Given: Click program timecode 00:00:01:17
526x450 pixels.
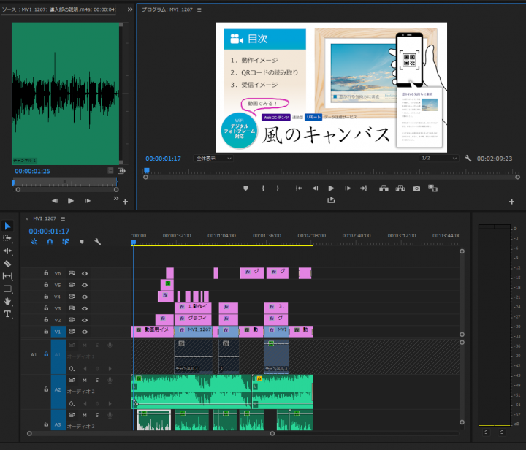Looking at the screenshot, I should pos(163,159).
